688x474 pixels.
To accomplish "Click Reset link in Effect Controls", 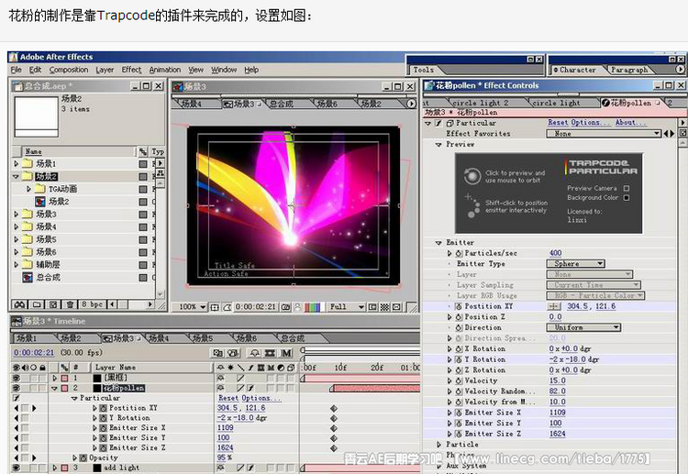I will coord(558,123).
